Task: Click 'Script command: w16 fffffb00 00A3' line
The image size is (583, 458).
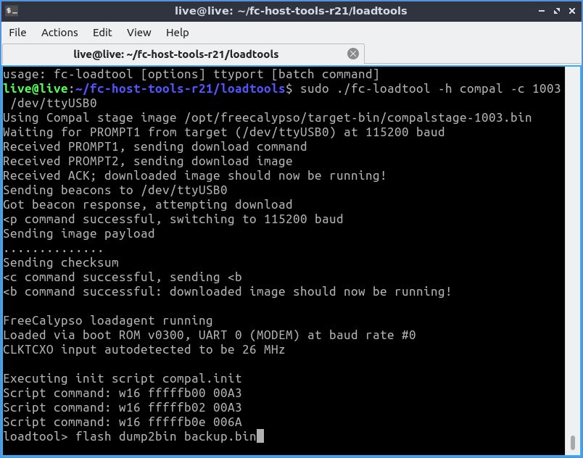Action: click(123, 393)
